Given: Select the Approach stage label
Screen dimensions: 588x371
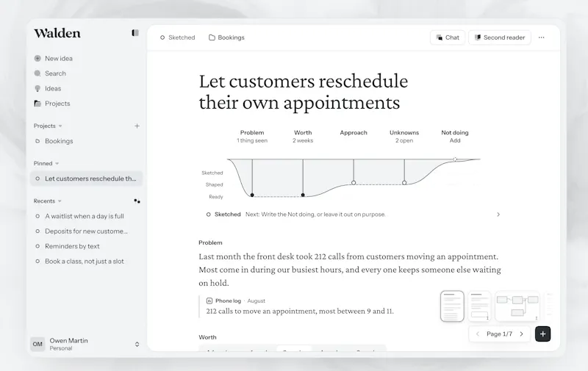Looking at the screenshot, I should (354, 133).
